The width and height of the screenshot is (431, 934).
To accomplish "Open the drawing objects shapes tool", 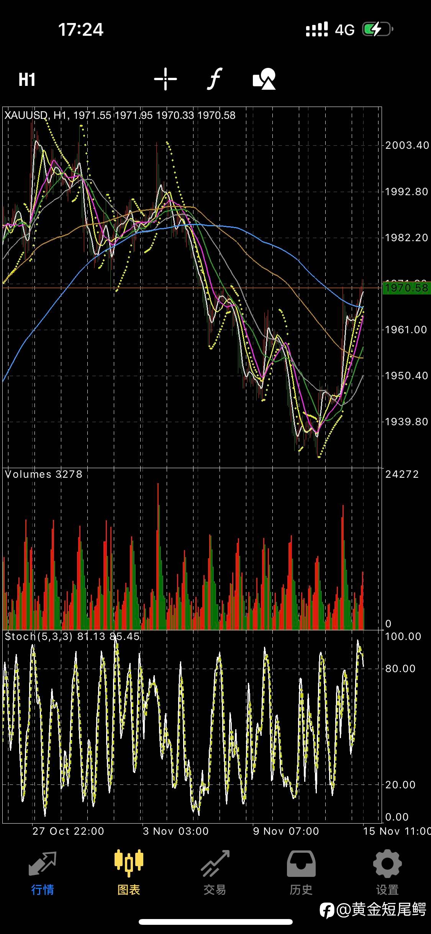I will coord(264,79).
